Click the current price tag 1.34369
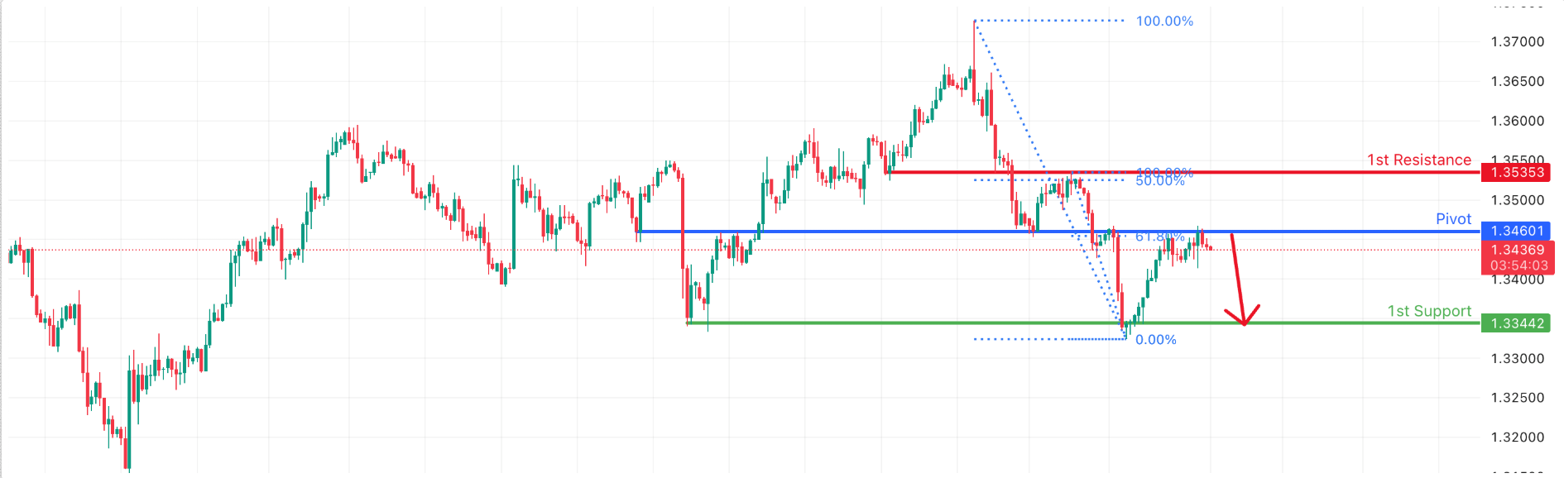The width and height of the screenshot is (1564, 478). coord(1517,250)
